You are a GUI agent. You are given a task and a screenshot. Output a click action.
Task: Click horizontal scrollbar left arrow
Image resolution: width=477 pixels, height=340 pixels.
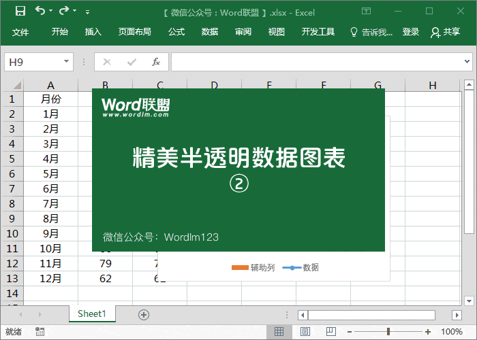pyautogui.click(x=303, y=315)
